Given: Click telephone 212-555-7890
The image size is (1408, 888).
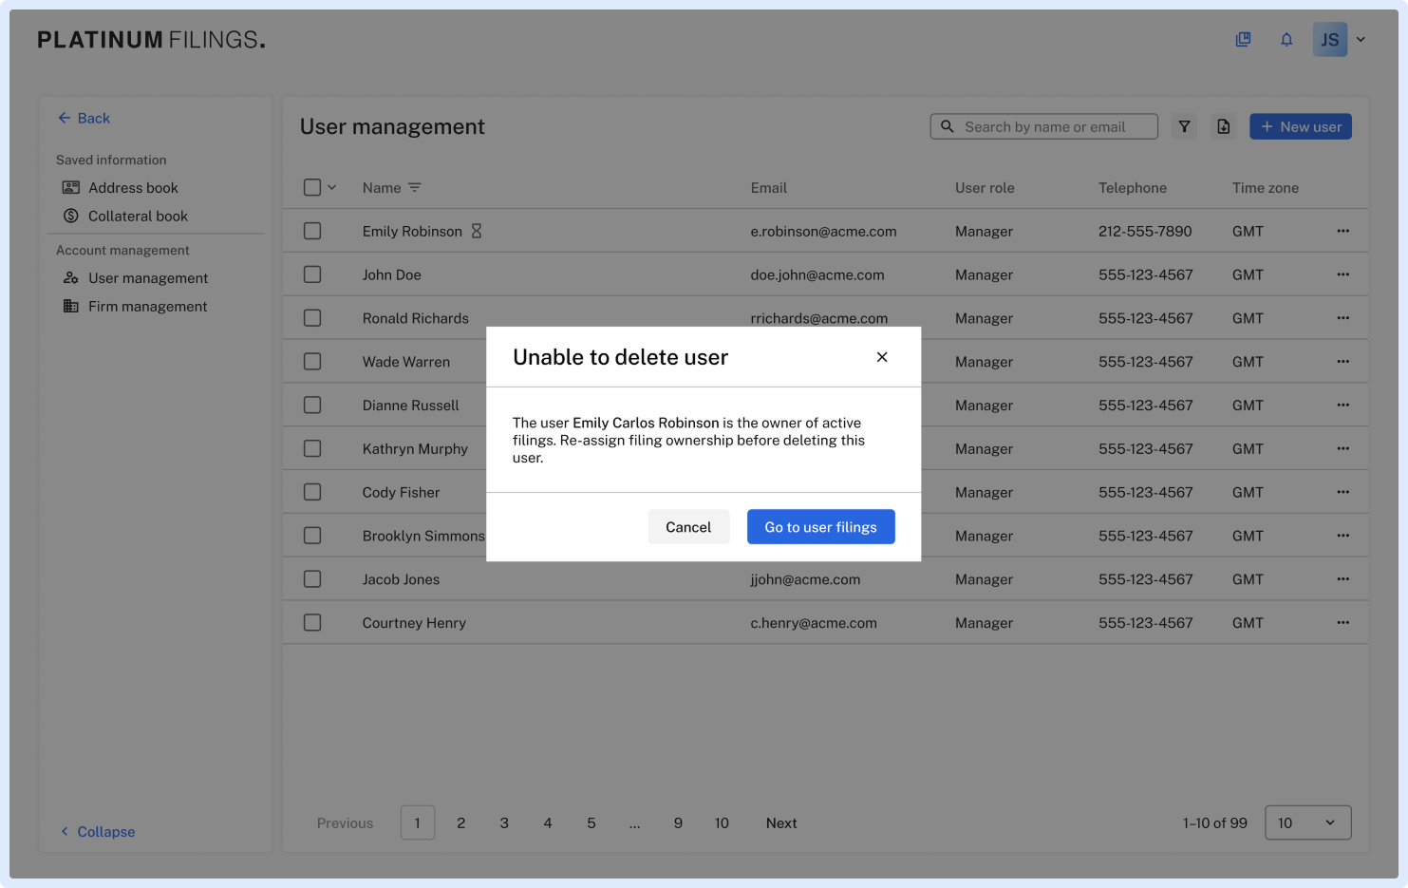Looking at the screenshot, I should [1145, 232].
